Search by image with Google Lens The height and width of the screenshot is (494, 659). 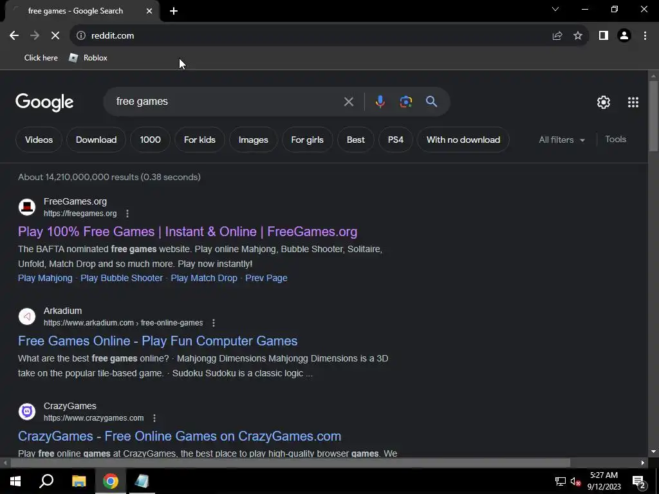click(x=406, y=102)
